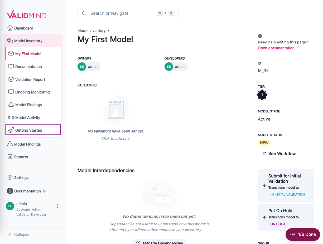Open Ongoing Monitoring
The height and width of the screenshot is (244, 323).
(x=32, y=92)
